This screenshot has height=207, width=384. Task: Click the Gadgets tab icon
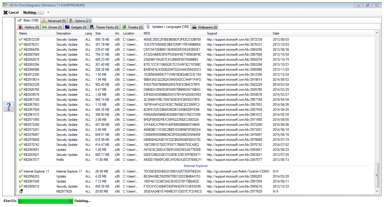click(67, 27)
